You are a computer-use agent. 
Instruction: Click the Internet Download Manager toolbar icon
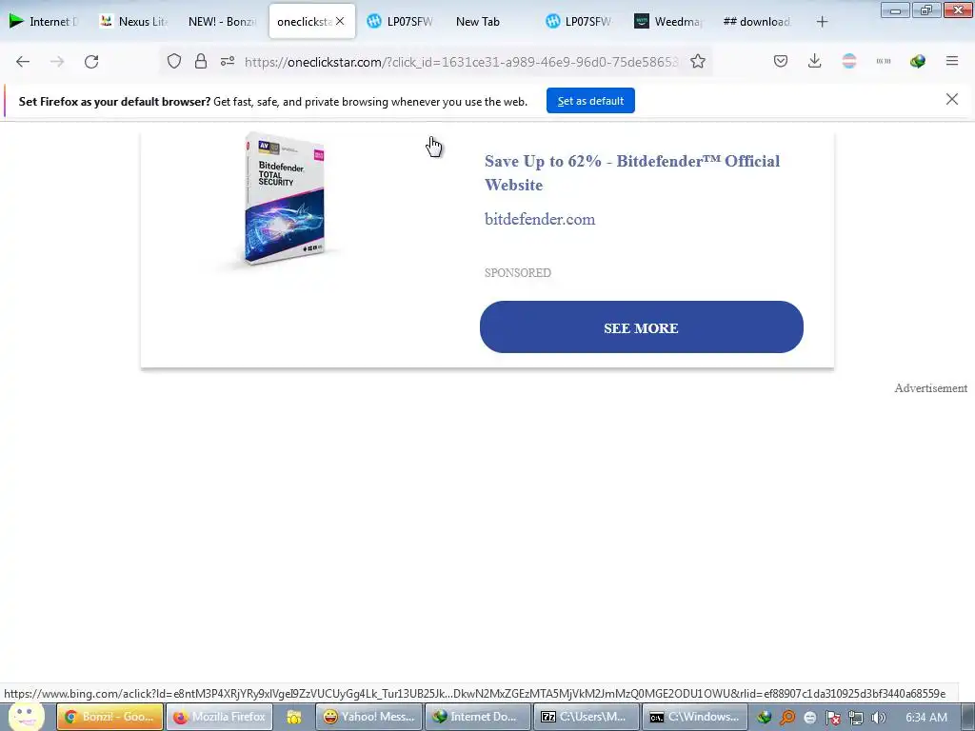click(917, 61)
